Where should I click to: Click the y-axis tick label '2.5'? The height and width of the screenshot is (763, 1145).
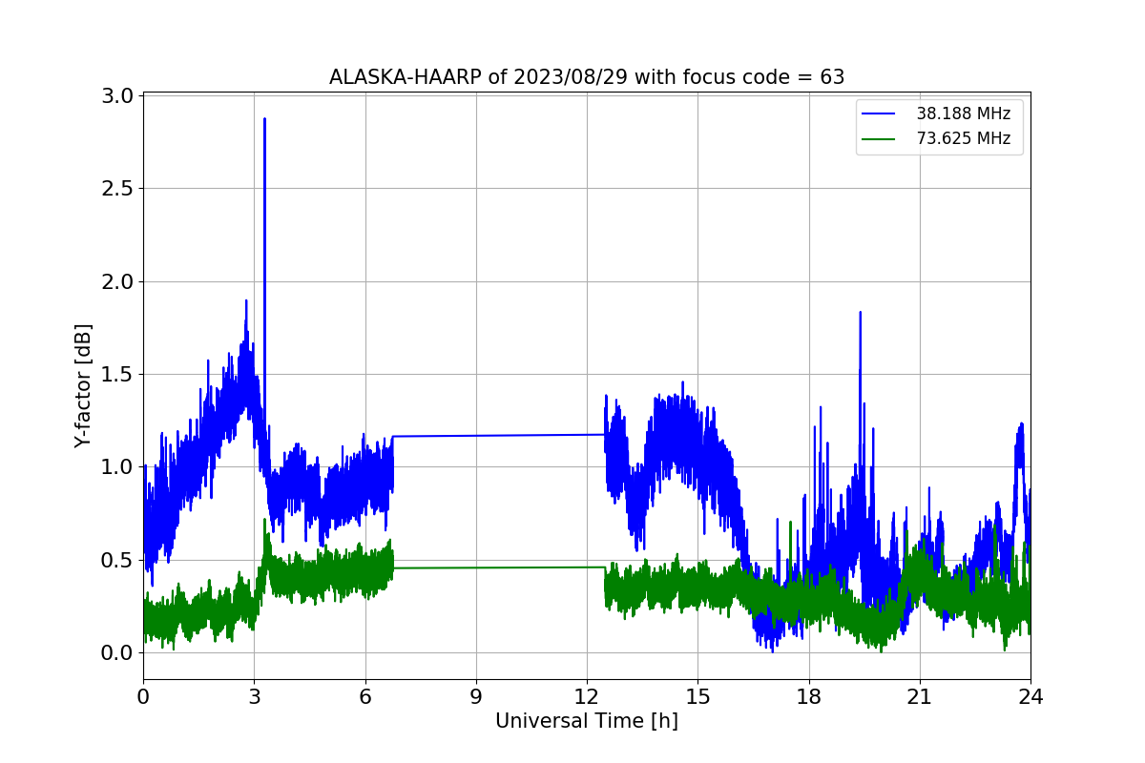117,189
